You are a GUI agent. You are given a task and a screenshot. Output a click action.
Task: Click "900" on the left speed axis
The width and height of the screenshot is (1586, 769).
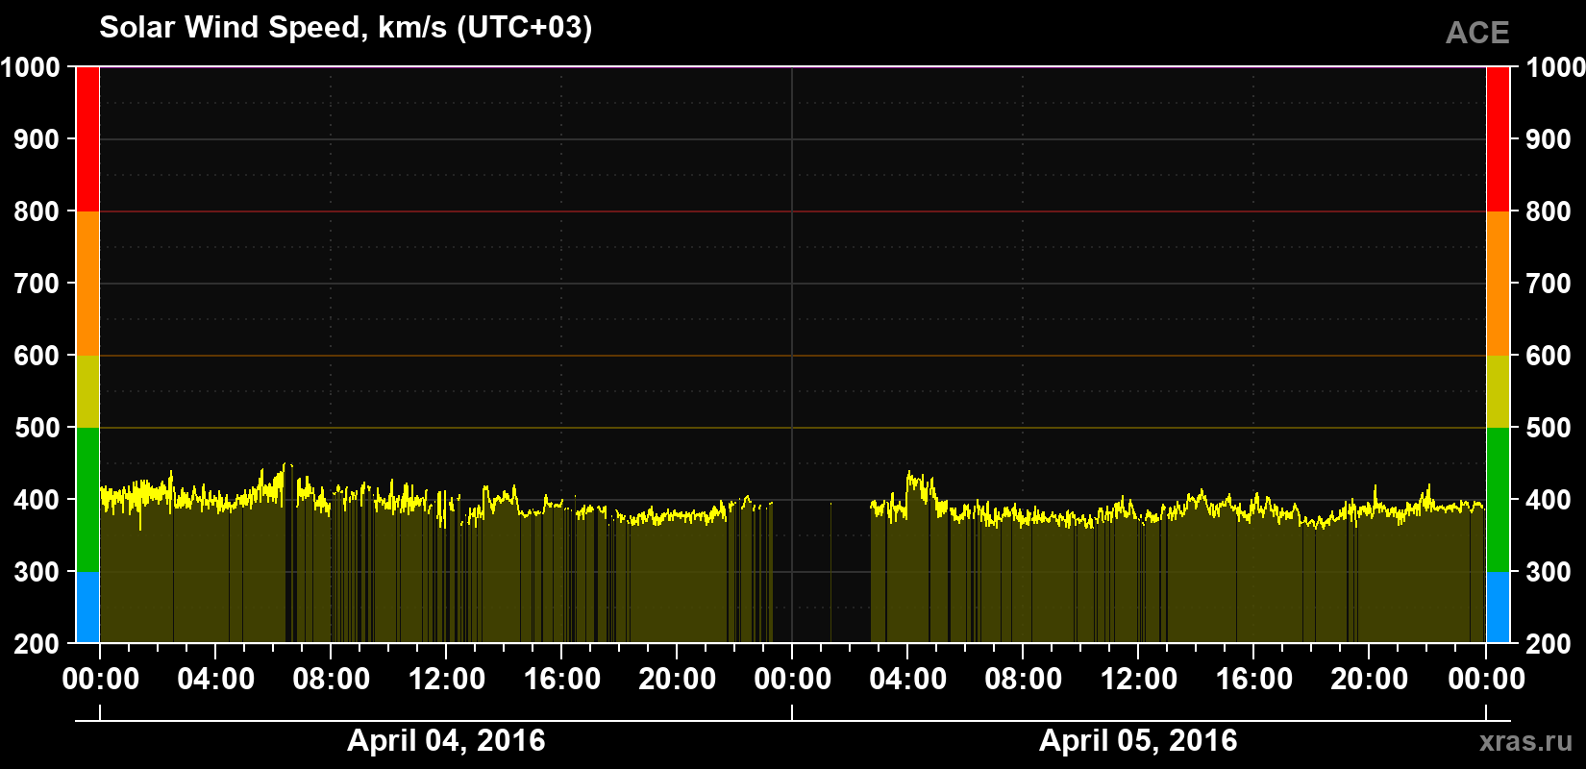37,139
